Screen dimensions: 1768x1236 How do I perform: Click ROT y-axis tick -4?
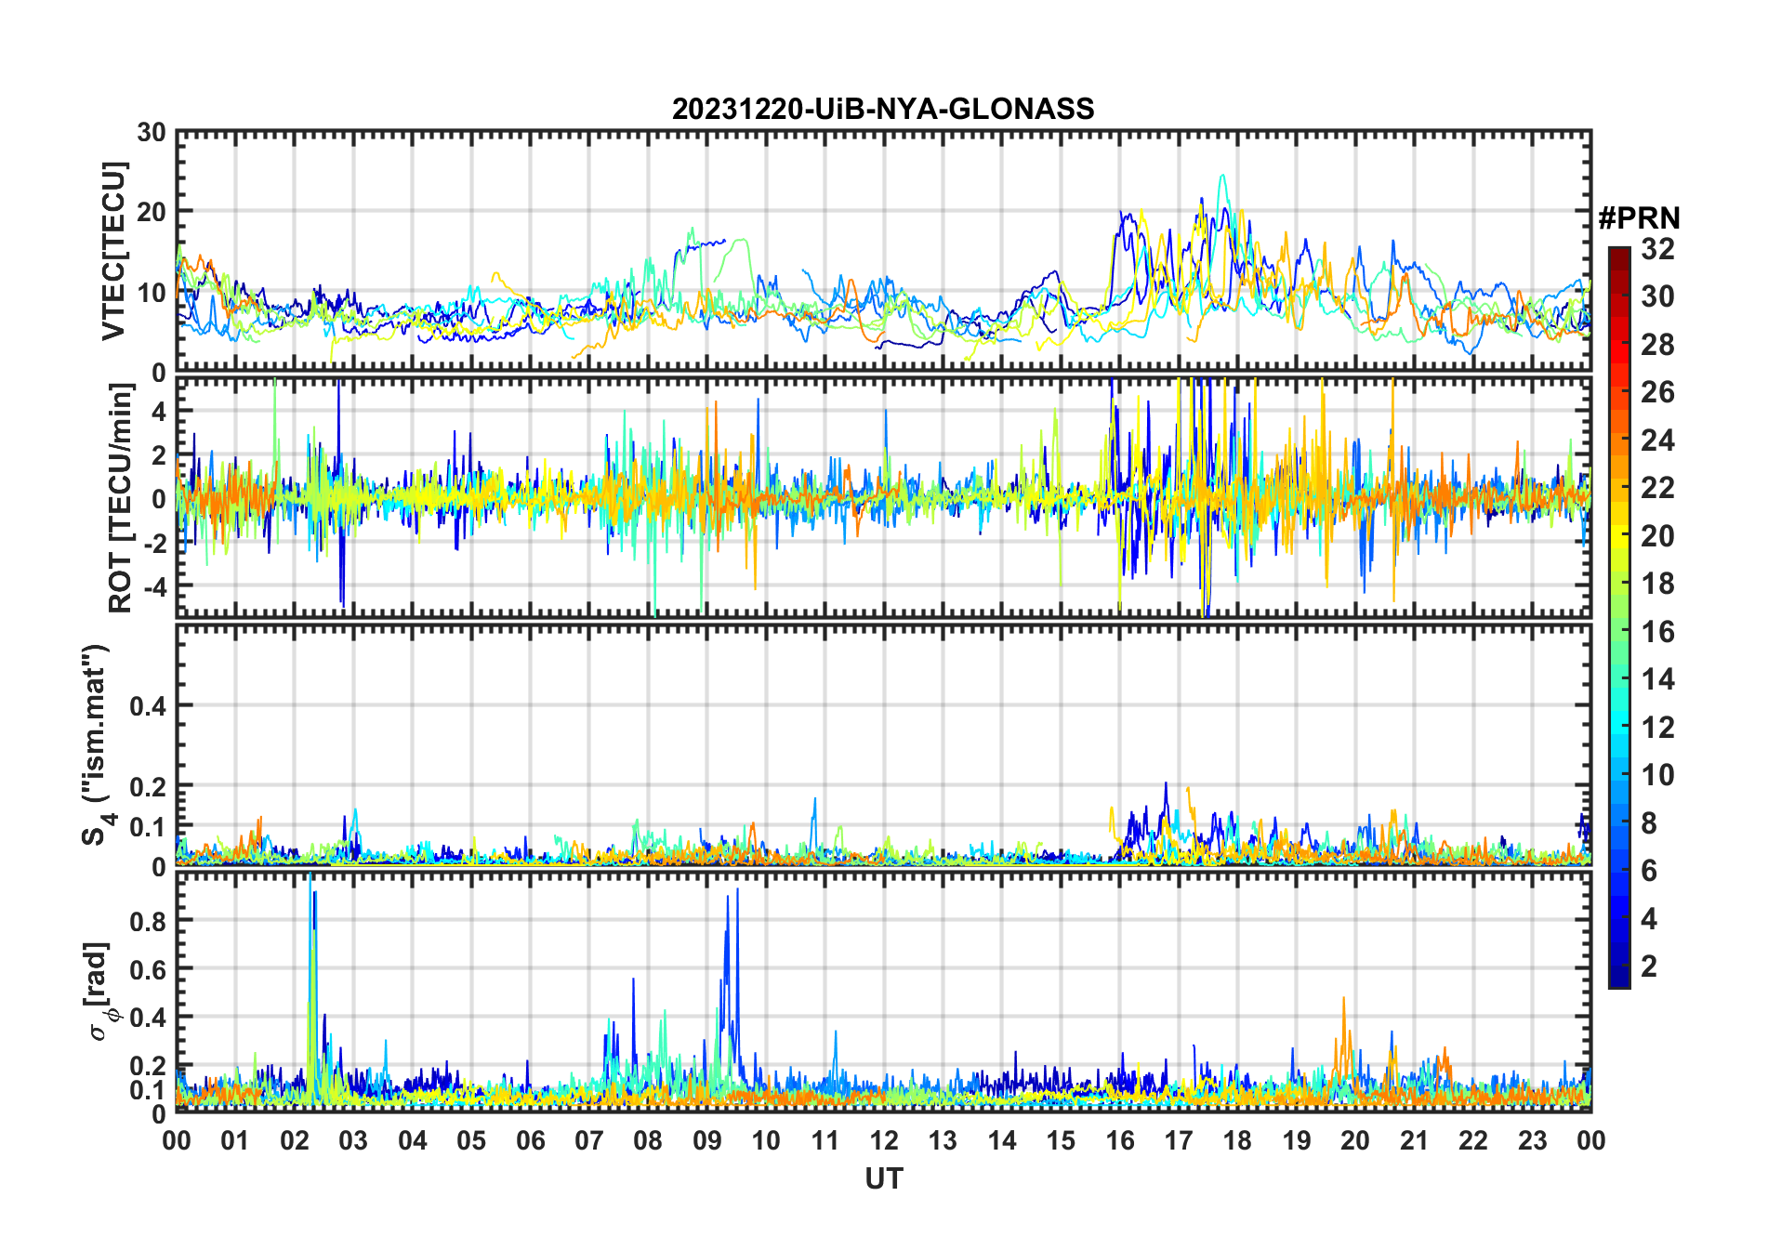coord(153,586)
